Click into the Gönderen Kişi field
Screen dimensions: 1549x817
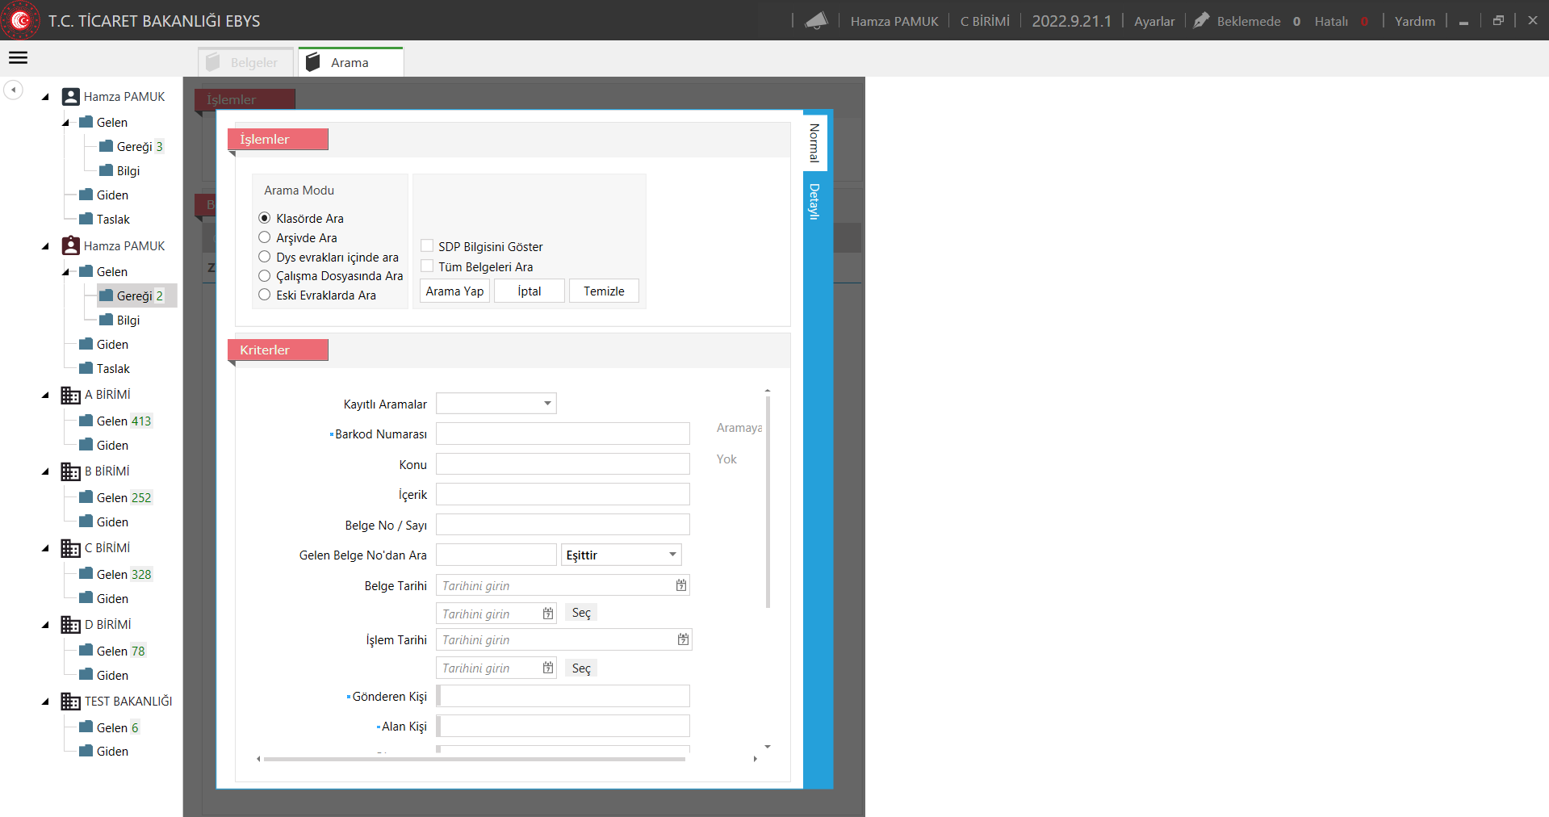tap(563, 696)
